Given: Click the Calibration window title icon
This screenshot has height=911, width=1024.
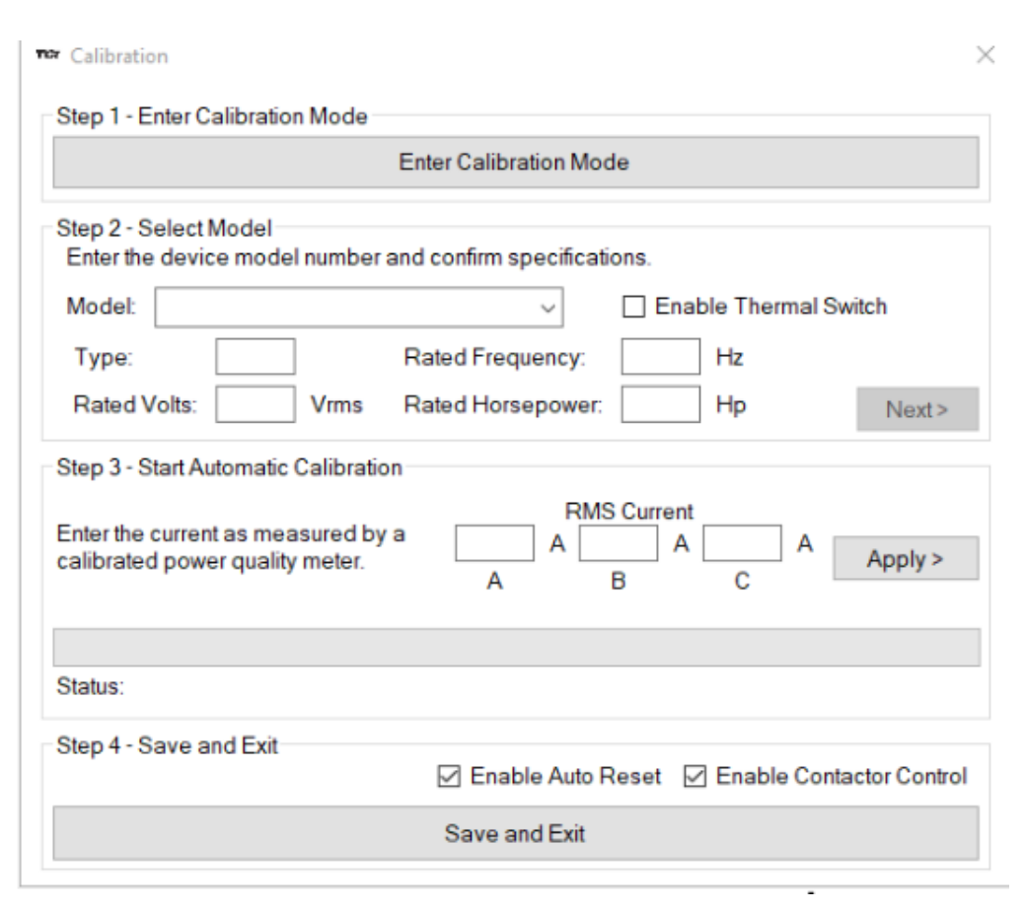Looking at the screenshot, I should tap(47, 55).
